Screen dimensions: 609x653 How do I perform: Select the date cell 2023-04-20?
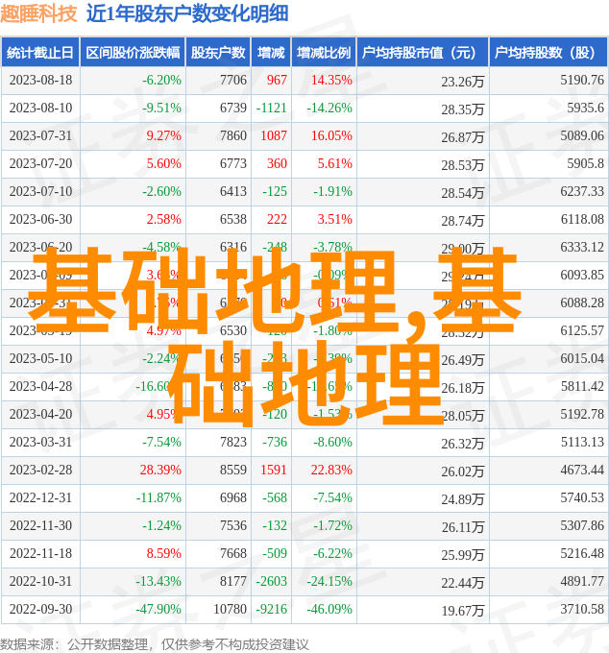tap(40, 415)
